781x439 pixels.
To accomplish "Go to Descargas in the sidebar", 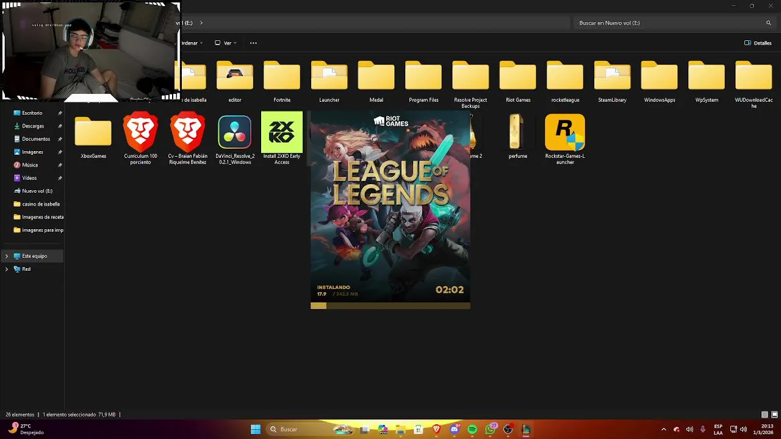I will pyautogui.click(x=32, y=126).
